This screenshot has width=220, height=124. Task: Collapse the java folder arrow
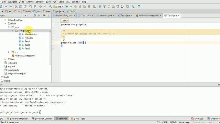coord(9,27)
